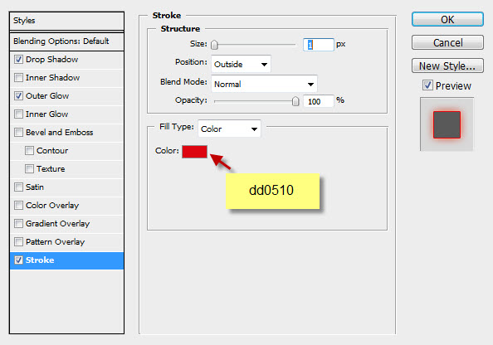The width and height of the screenshot is (493, 345).
Task: Select the Gradient Overlay style label
Action: coord(57,223)
